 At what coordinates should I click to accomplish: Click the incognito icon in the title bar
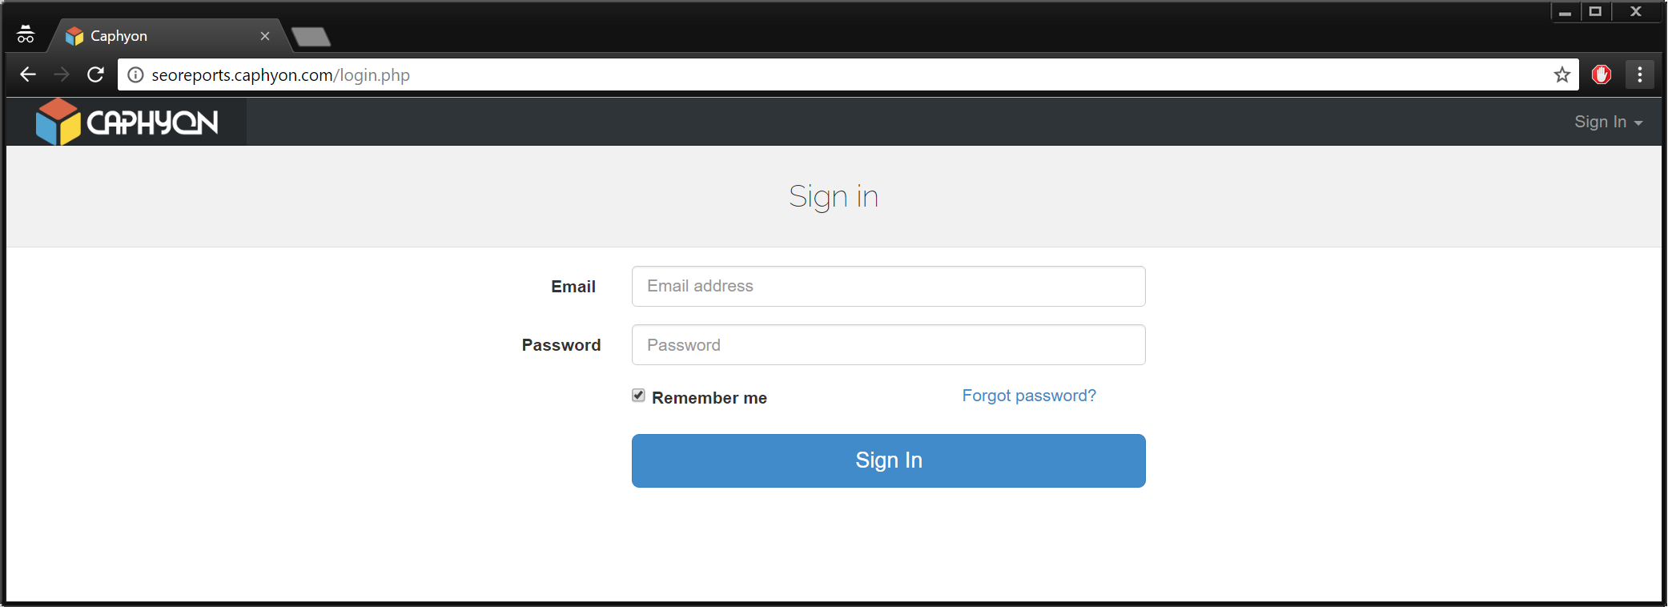(26, 34)
